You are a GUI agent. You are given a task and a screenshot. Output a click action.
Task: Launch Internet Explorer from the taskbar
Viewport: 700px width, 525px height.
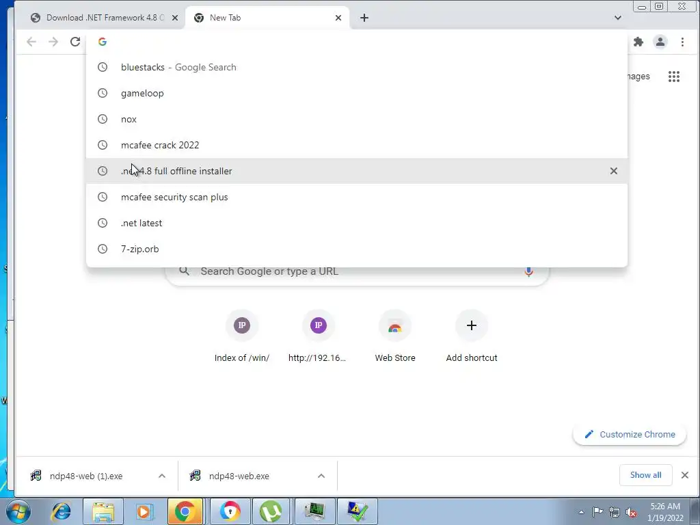coord(61,511)
